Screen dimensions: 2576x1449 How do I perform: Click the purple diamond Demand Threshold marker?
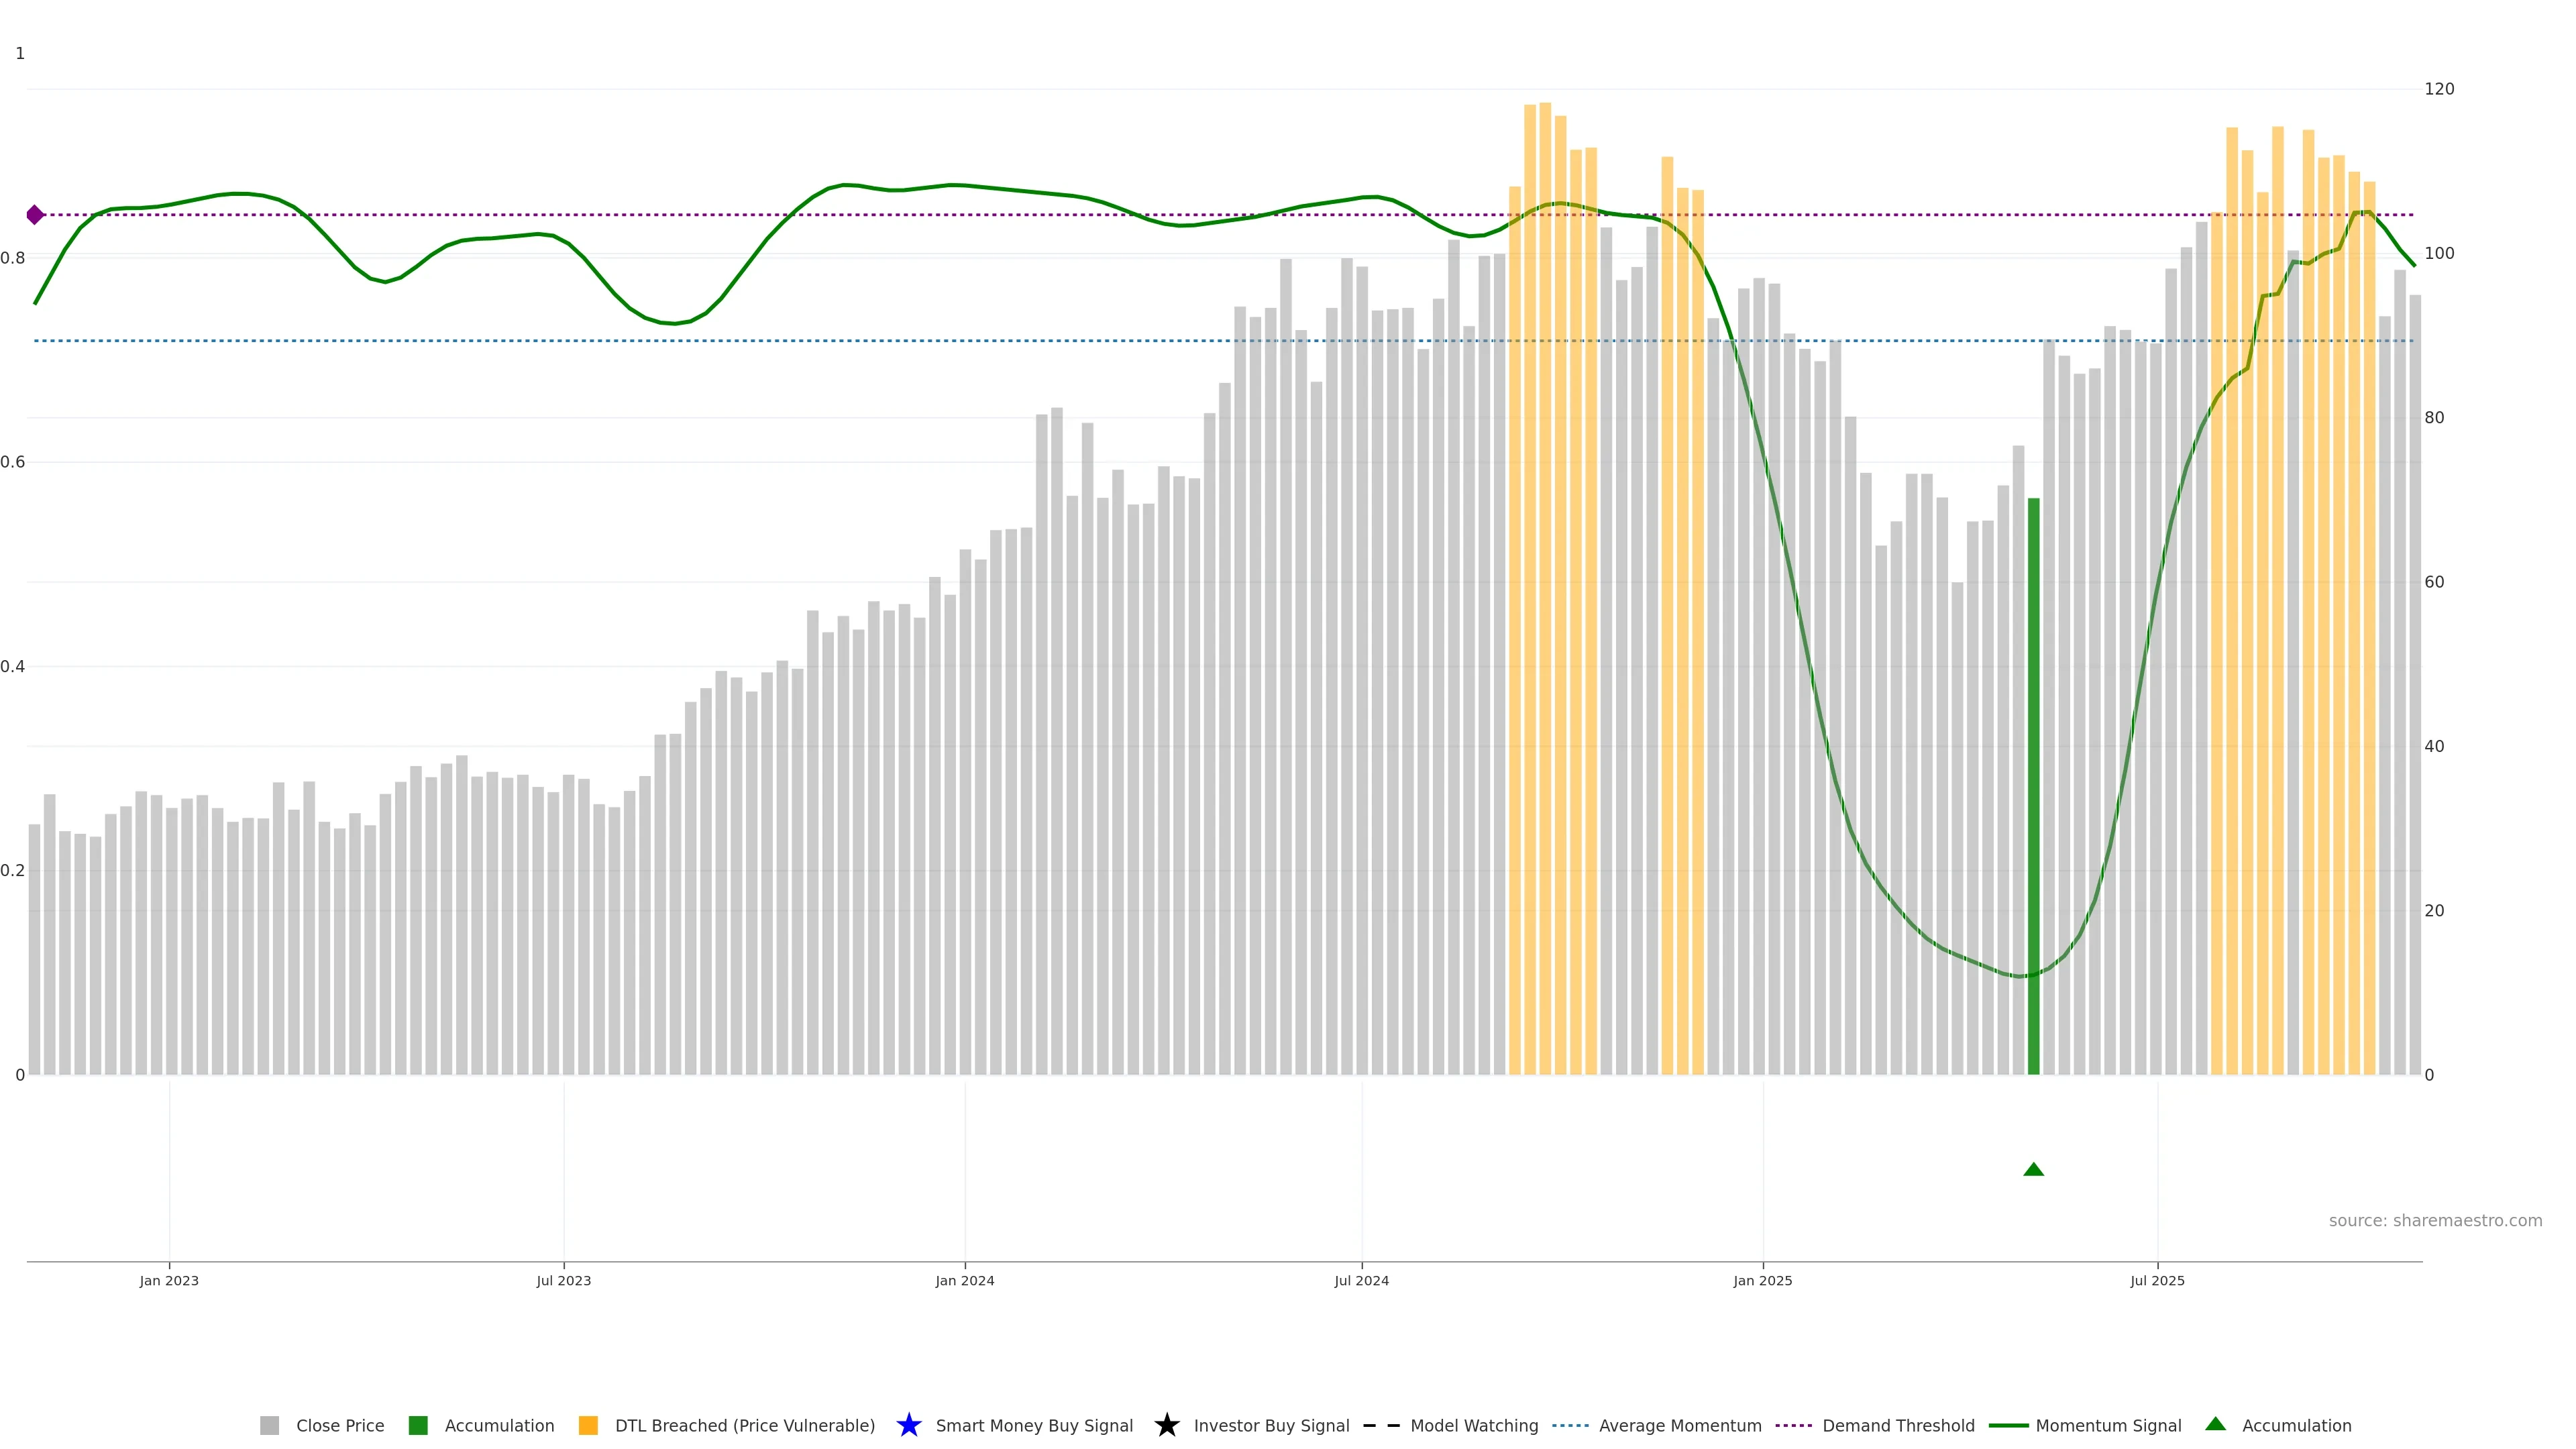[x=35, y=215]
